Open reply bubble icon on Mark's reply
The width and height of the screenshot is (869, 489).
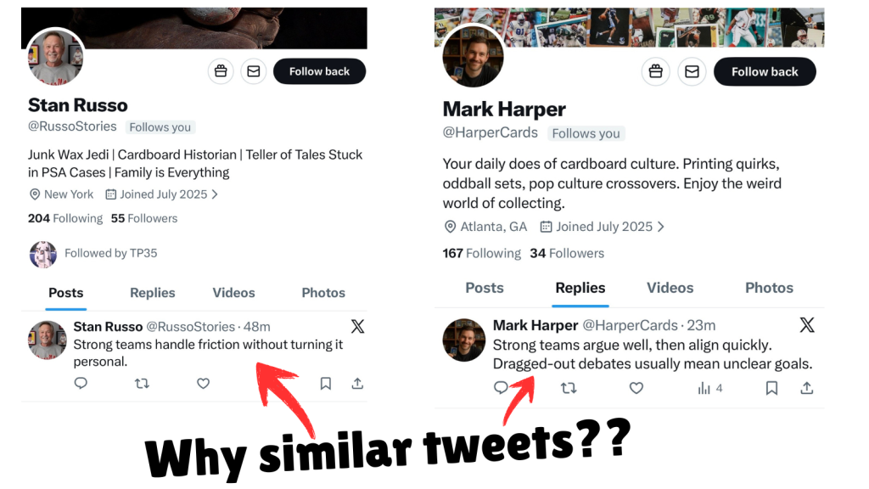[x=501, y=388]
